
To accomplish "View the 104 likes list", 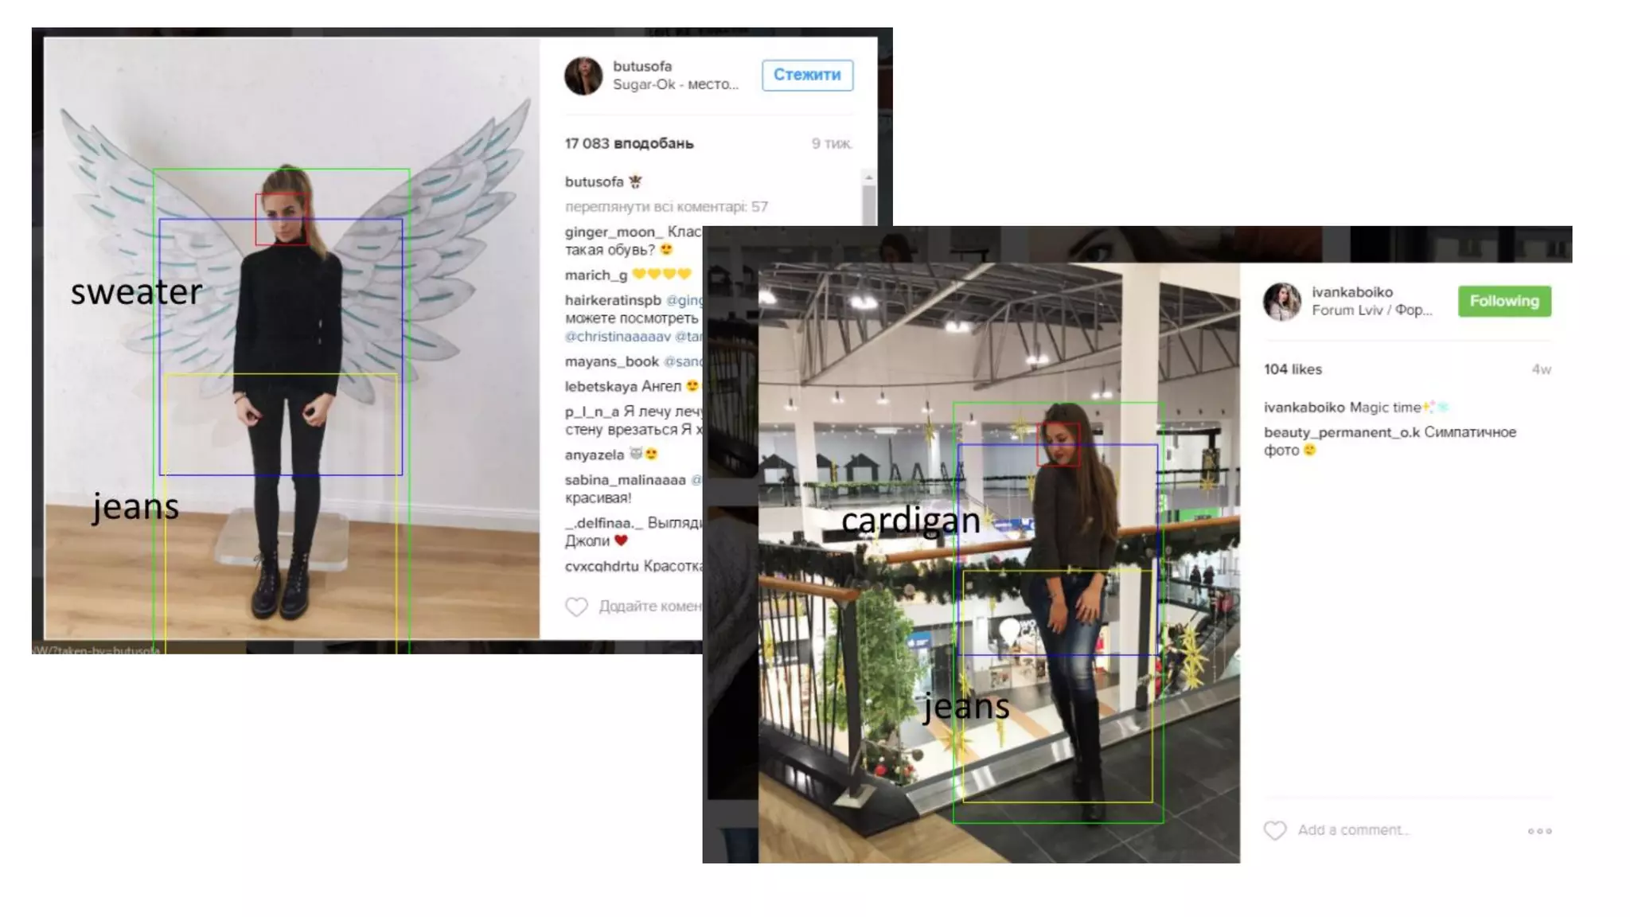I will tap(1293, 369).
